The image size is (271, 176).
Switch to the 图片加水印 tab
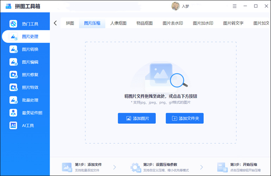tap(203, 23)
